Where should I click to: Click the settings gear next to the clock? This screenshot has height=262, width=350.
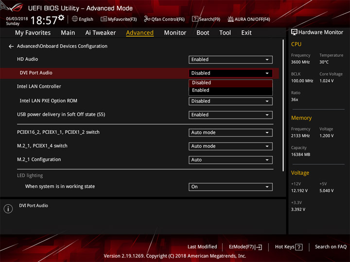pos(61,17)
